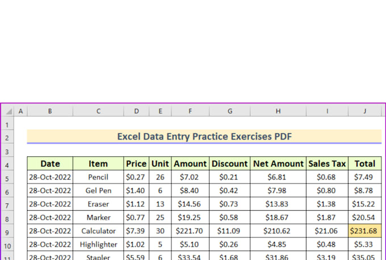386x260 pixels.
Task: Click the $11.09 discount cell
Action: point(230,231)
